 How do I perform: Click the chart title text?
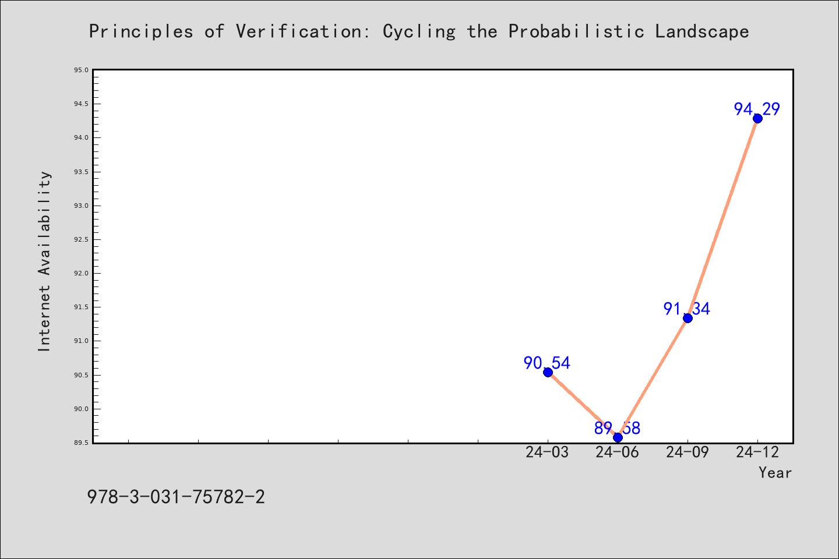(x=419, y=31)
